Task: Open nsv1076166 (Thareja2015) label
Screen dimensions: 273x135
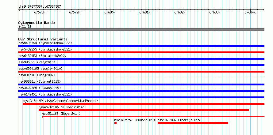Action: tap(179, 120)
